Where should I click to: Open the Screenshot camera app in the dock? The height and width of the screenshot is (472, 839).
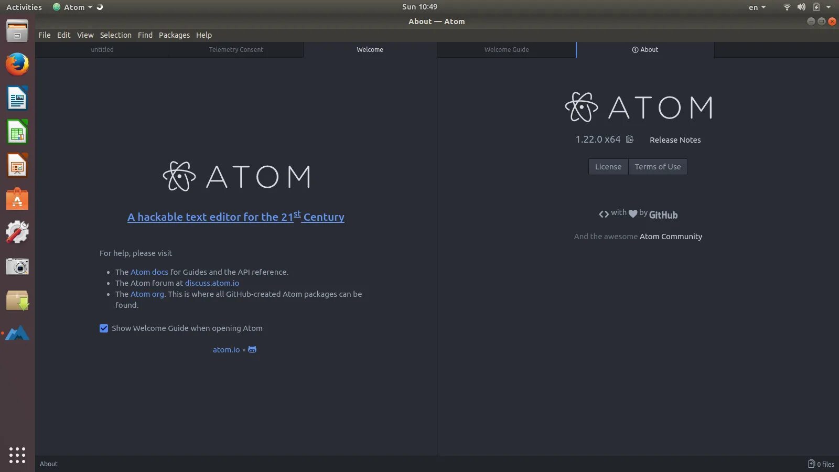[x=17, y=266]
